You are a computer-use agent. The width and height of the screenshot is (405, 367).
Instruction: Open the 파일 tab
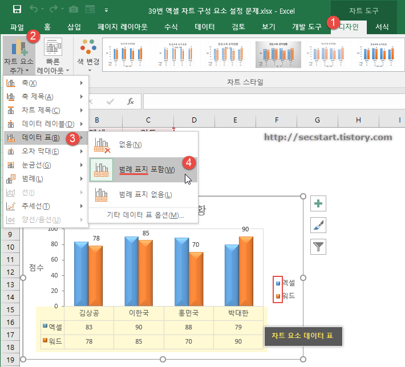tap(17, 27)
